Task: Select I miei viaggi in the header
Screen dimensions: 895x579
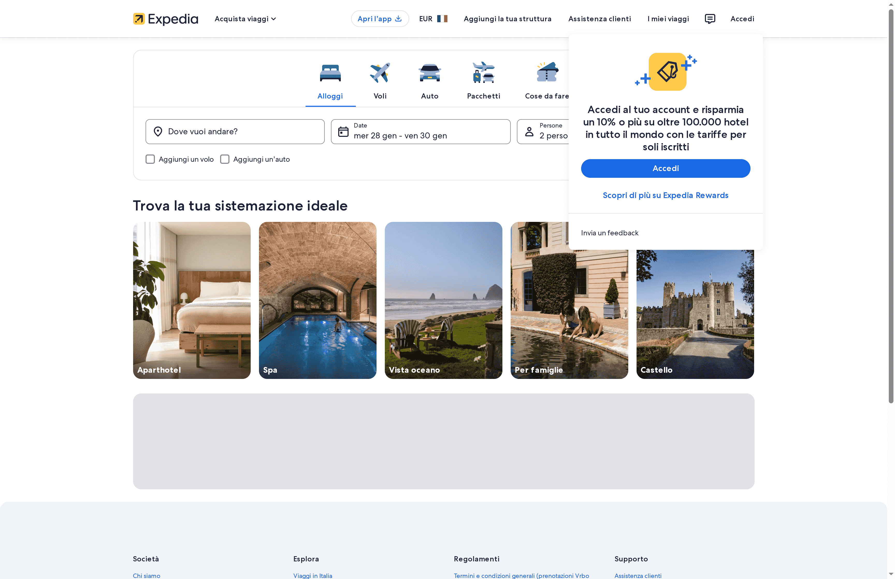Action: point(668,18)
